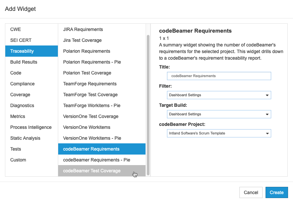Image resolution: width=293 pixels, height=203 pixels.
Task: Open the Process Intelligence category
Action: pos(31,127)
